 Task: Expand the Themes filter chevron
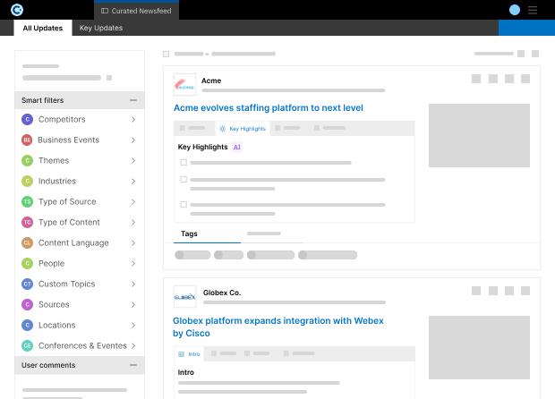(133, 161)
